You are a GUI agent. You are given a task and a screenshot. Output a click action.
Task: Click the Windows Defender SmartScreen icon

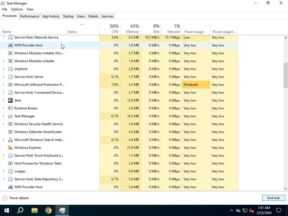pos(10,132)
